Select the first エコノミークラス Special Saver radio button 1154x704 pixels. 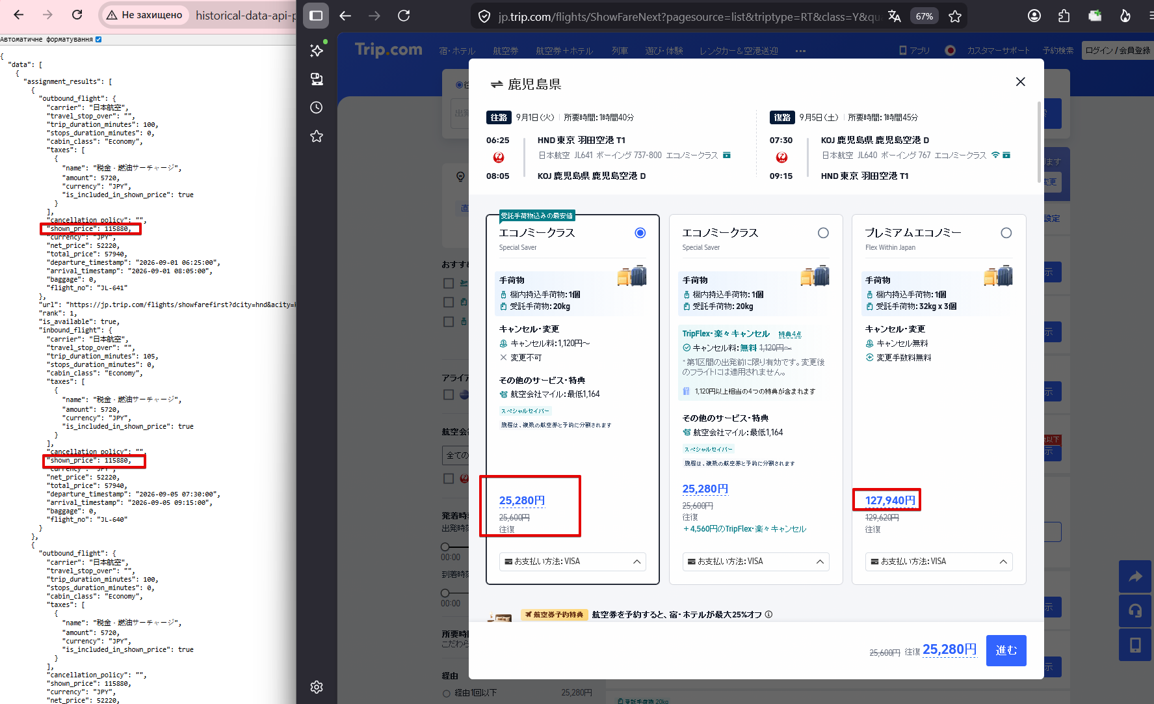click(640, 233)
